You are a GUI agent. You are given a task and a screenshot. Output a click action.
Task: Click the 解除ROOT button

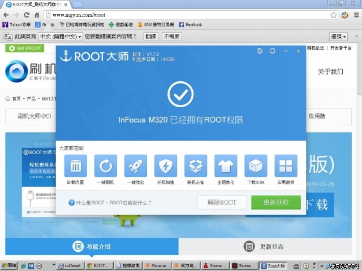click(x=222, y=203)
